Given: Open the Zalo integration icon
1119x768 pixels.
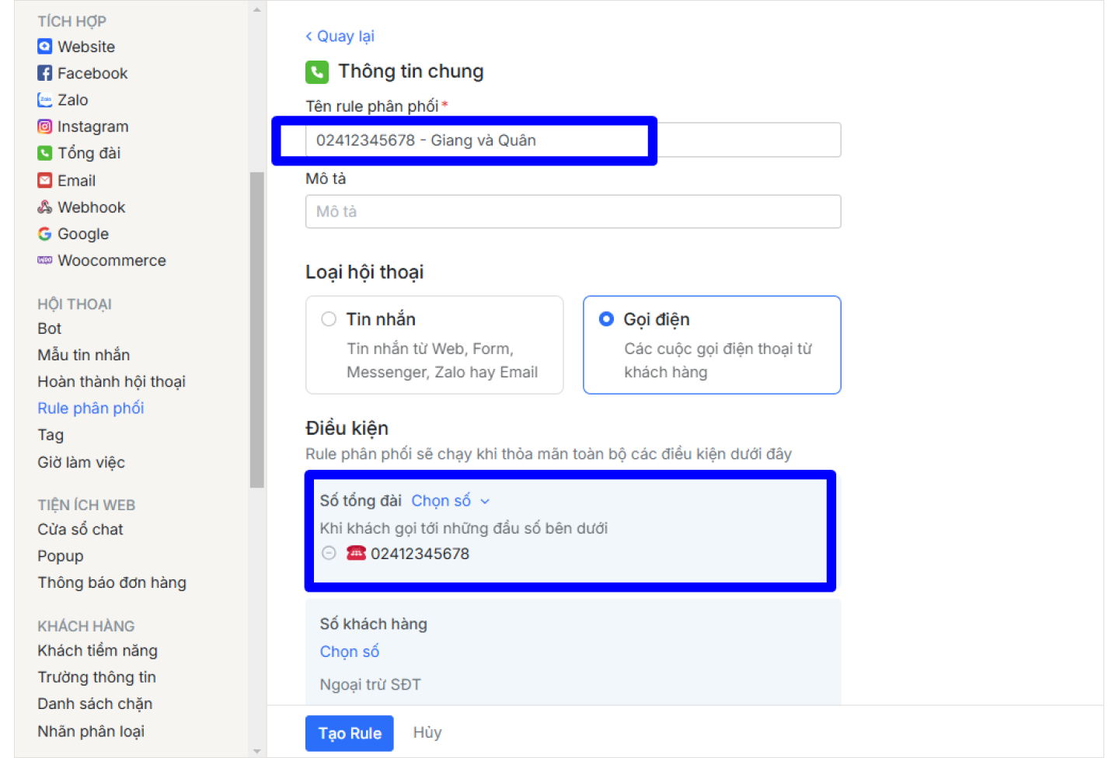Looking at the screenshot, I should click(45, 100).
